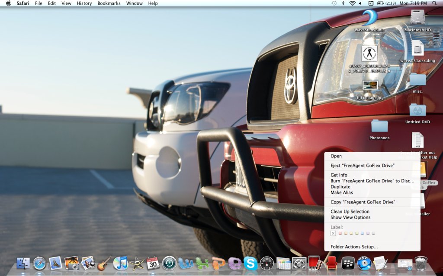Choose Duplicate in the context menu

pyautogui.click(x=372, y=187)
